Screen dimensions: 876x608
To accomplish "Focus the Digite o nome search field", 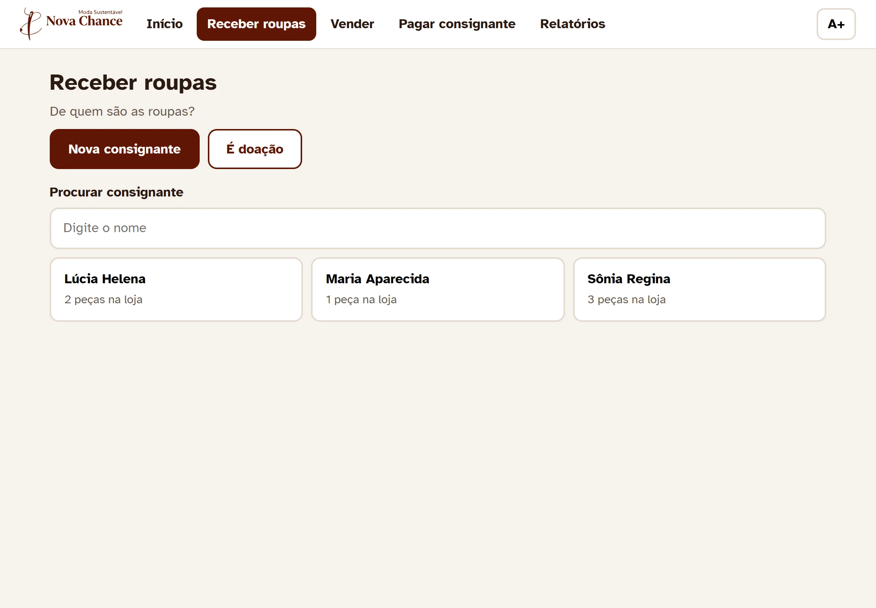I will (438, 228).
